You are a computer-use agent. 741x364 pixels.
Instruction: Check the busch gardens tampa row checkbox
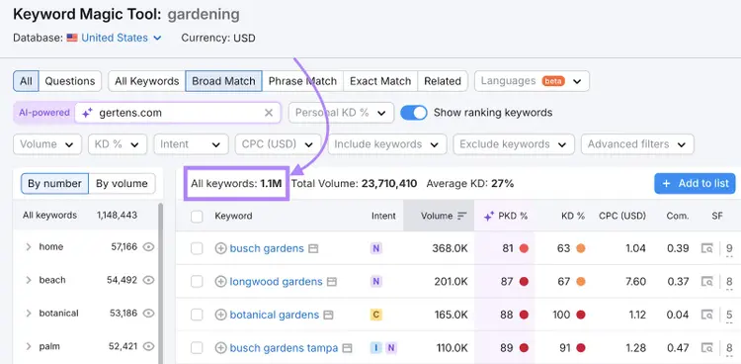pyautogui.click(x=197, y=348)
